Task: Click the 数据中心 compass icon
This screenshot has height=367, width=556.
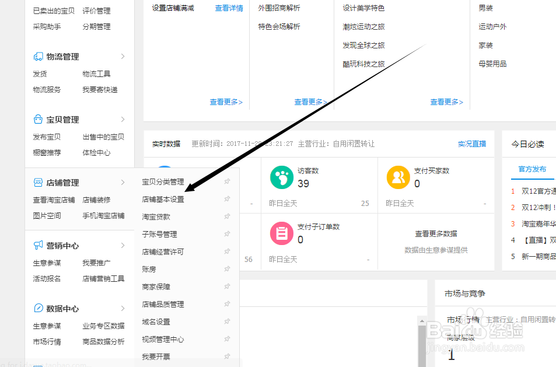Action: [38, 308]
